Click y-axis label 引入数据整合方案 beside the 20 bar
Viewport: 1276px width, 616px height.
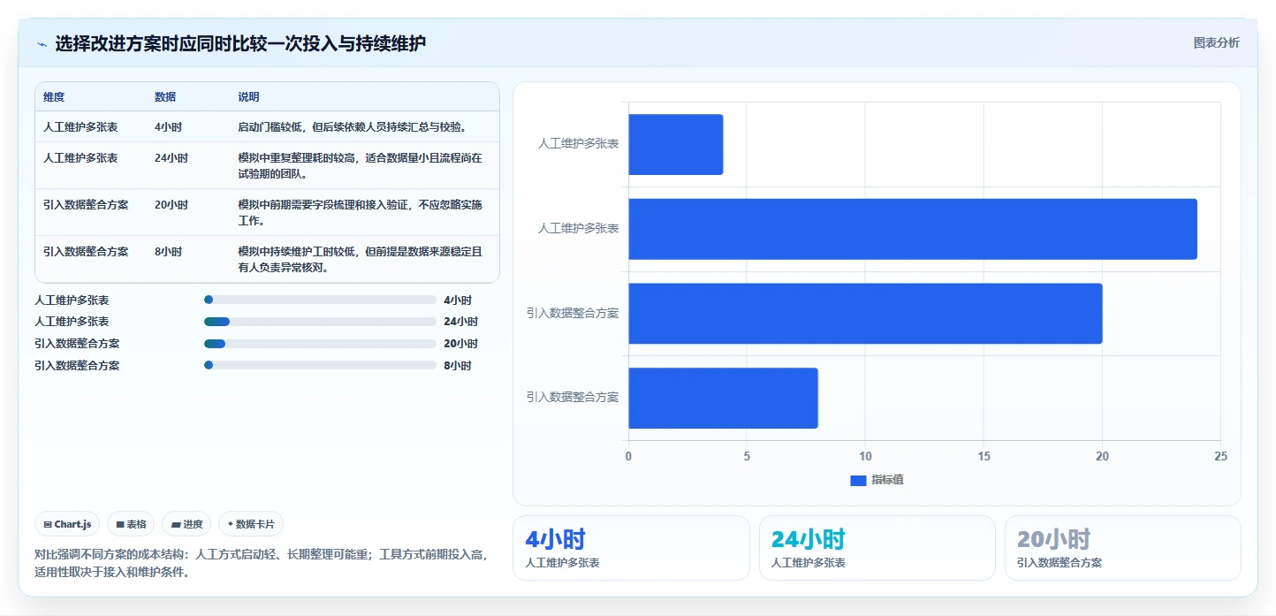tap(573, 313)
